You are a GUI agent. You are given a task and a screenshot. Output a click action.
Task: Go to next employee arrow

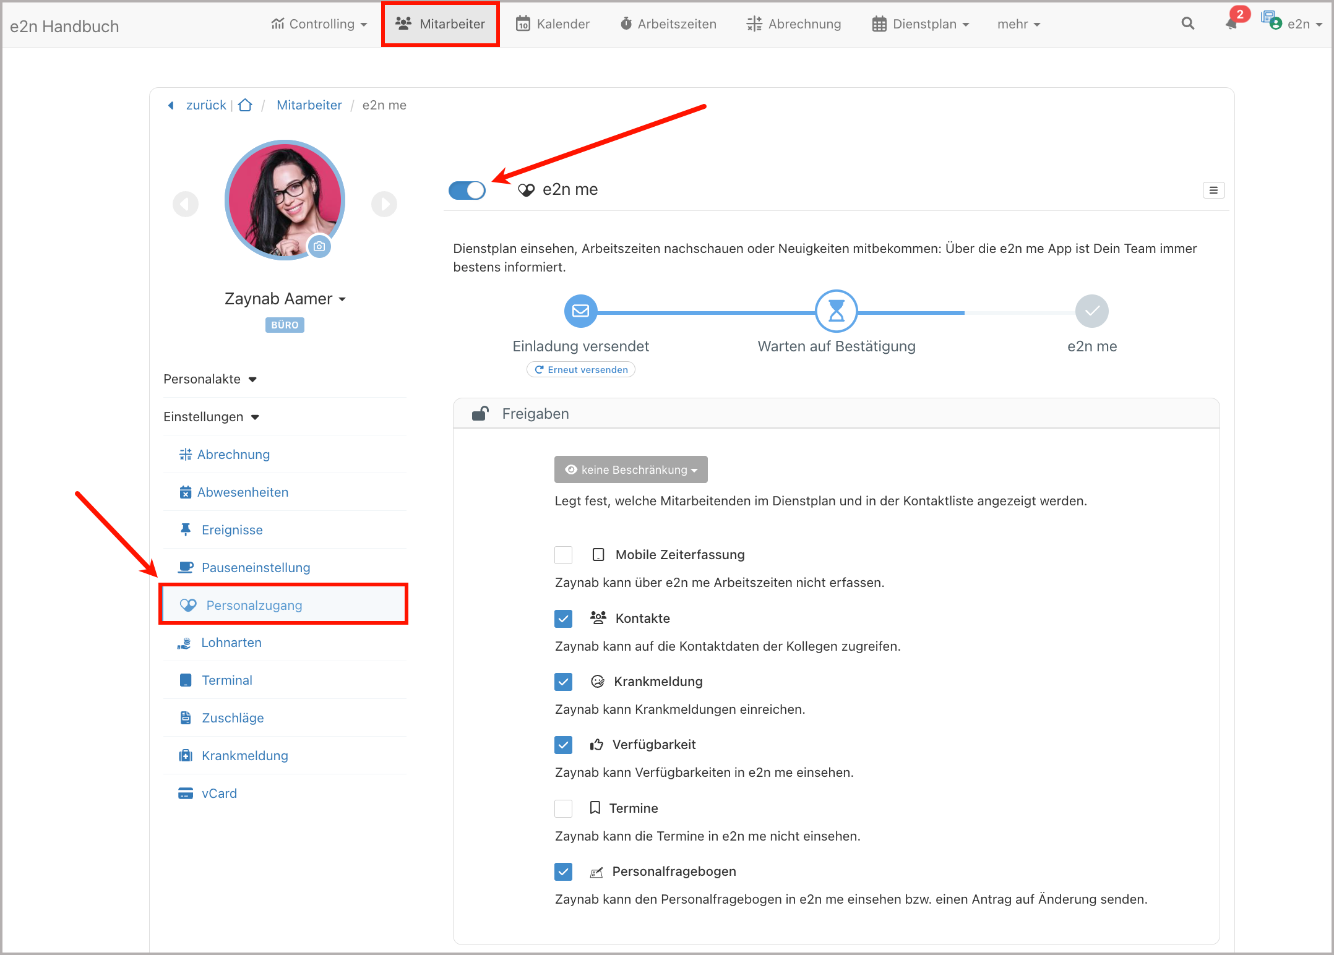384,204
